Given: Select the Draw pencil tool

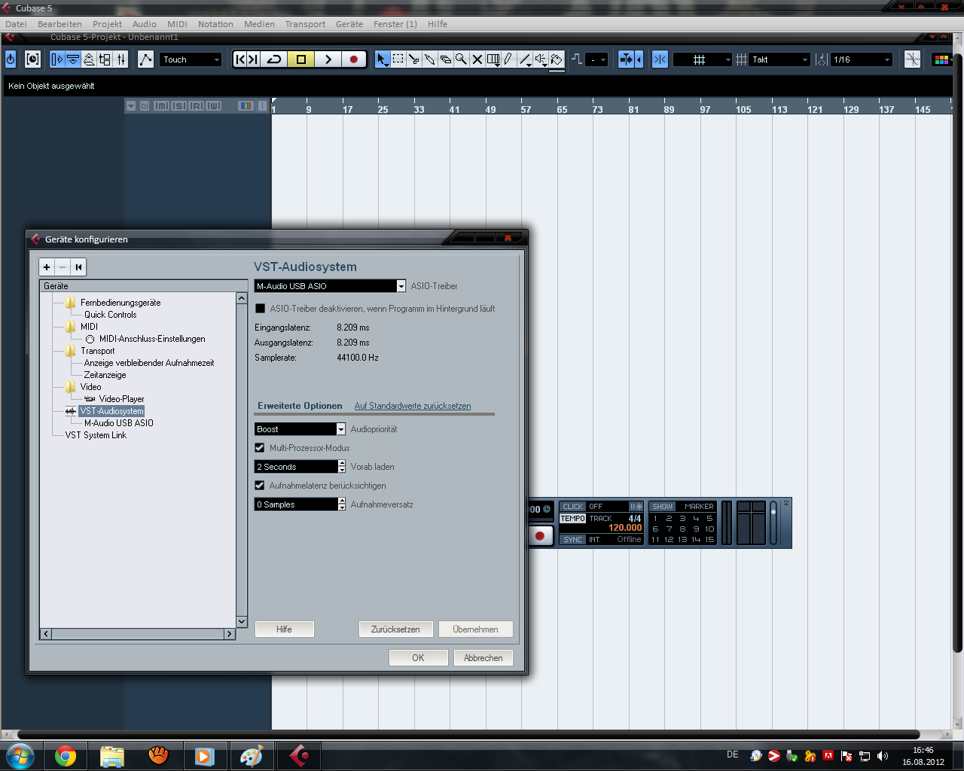Looking at the screenshot, I should 508,59.
